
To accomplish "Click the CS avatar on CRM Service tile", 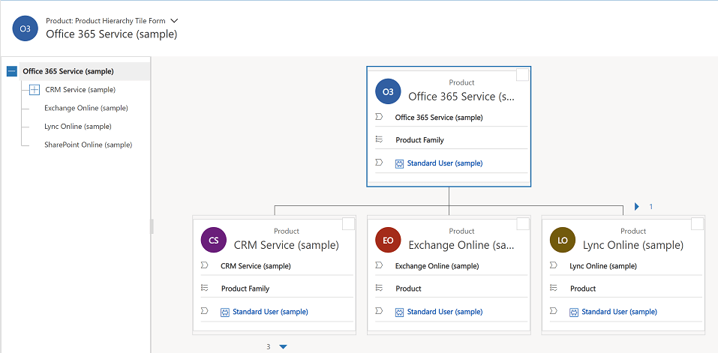I will click(x=214, y=241).
